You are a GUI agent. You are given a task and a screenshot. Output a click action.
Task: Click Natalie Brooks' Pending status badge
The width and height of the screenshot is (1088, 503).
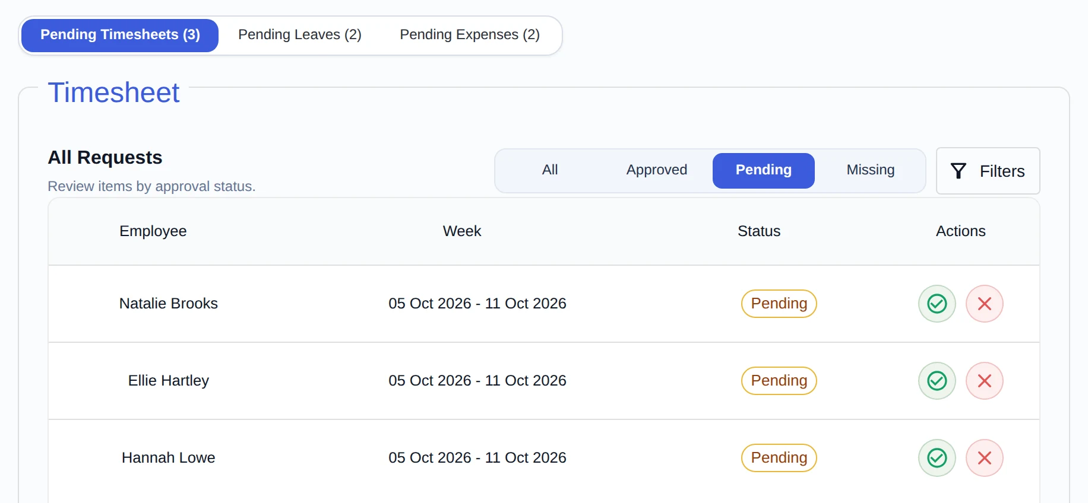click(x=779, y=304)
